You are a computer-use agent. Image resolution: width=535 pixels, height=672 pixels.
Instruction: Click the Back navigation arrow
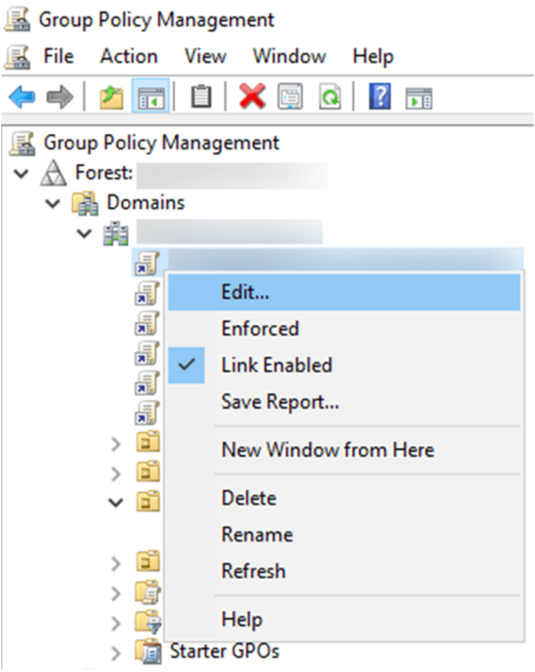pyautogui.click(x=21, y=96)
